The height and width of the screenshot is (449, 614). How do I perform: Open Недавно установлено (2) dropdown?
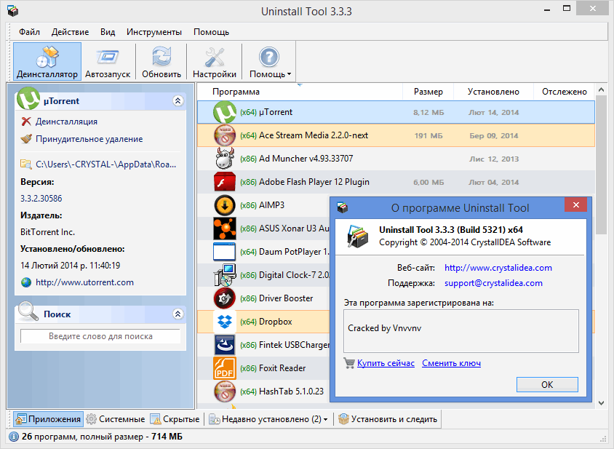click(x=268, y=419)
